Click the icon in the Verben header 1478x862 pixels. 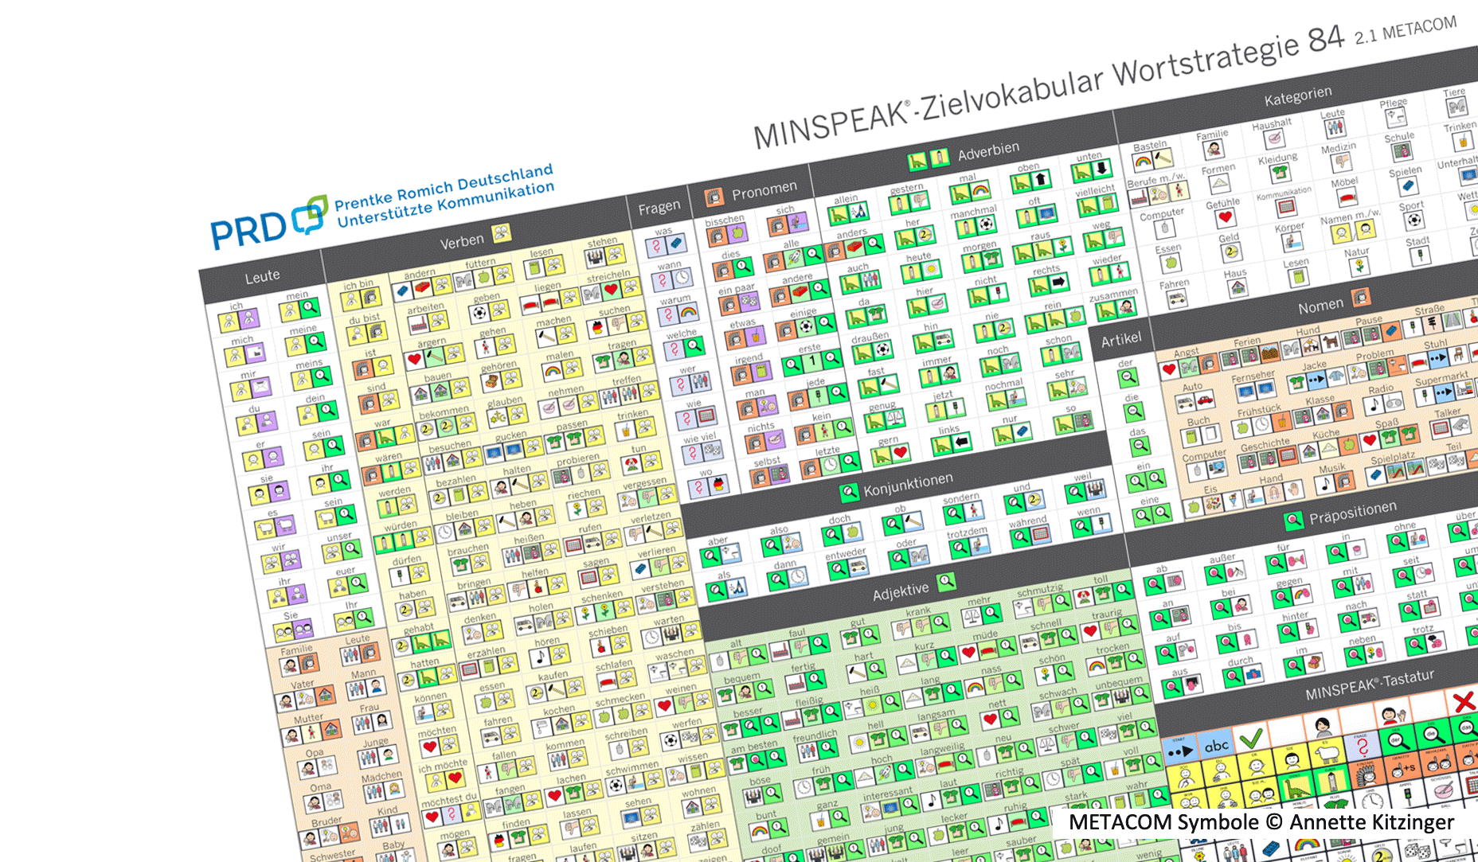click(501, 232)
